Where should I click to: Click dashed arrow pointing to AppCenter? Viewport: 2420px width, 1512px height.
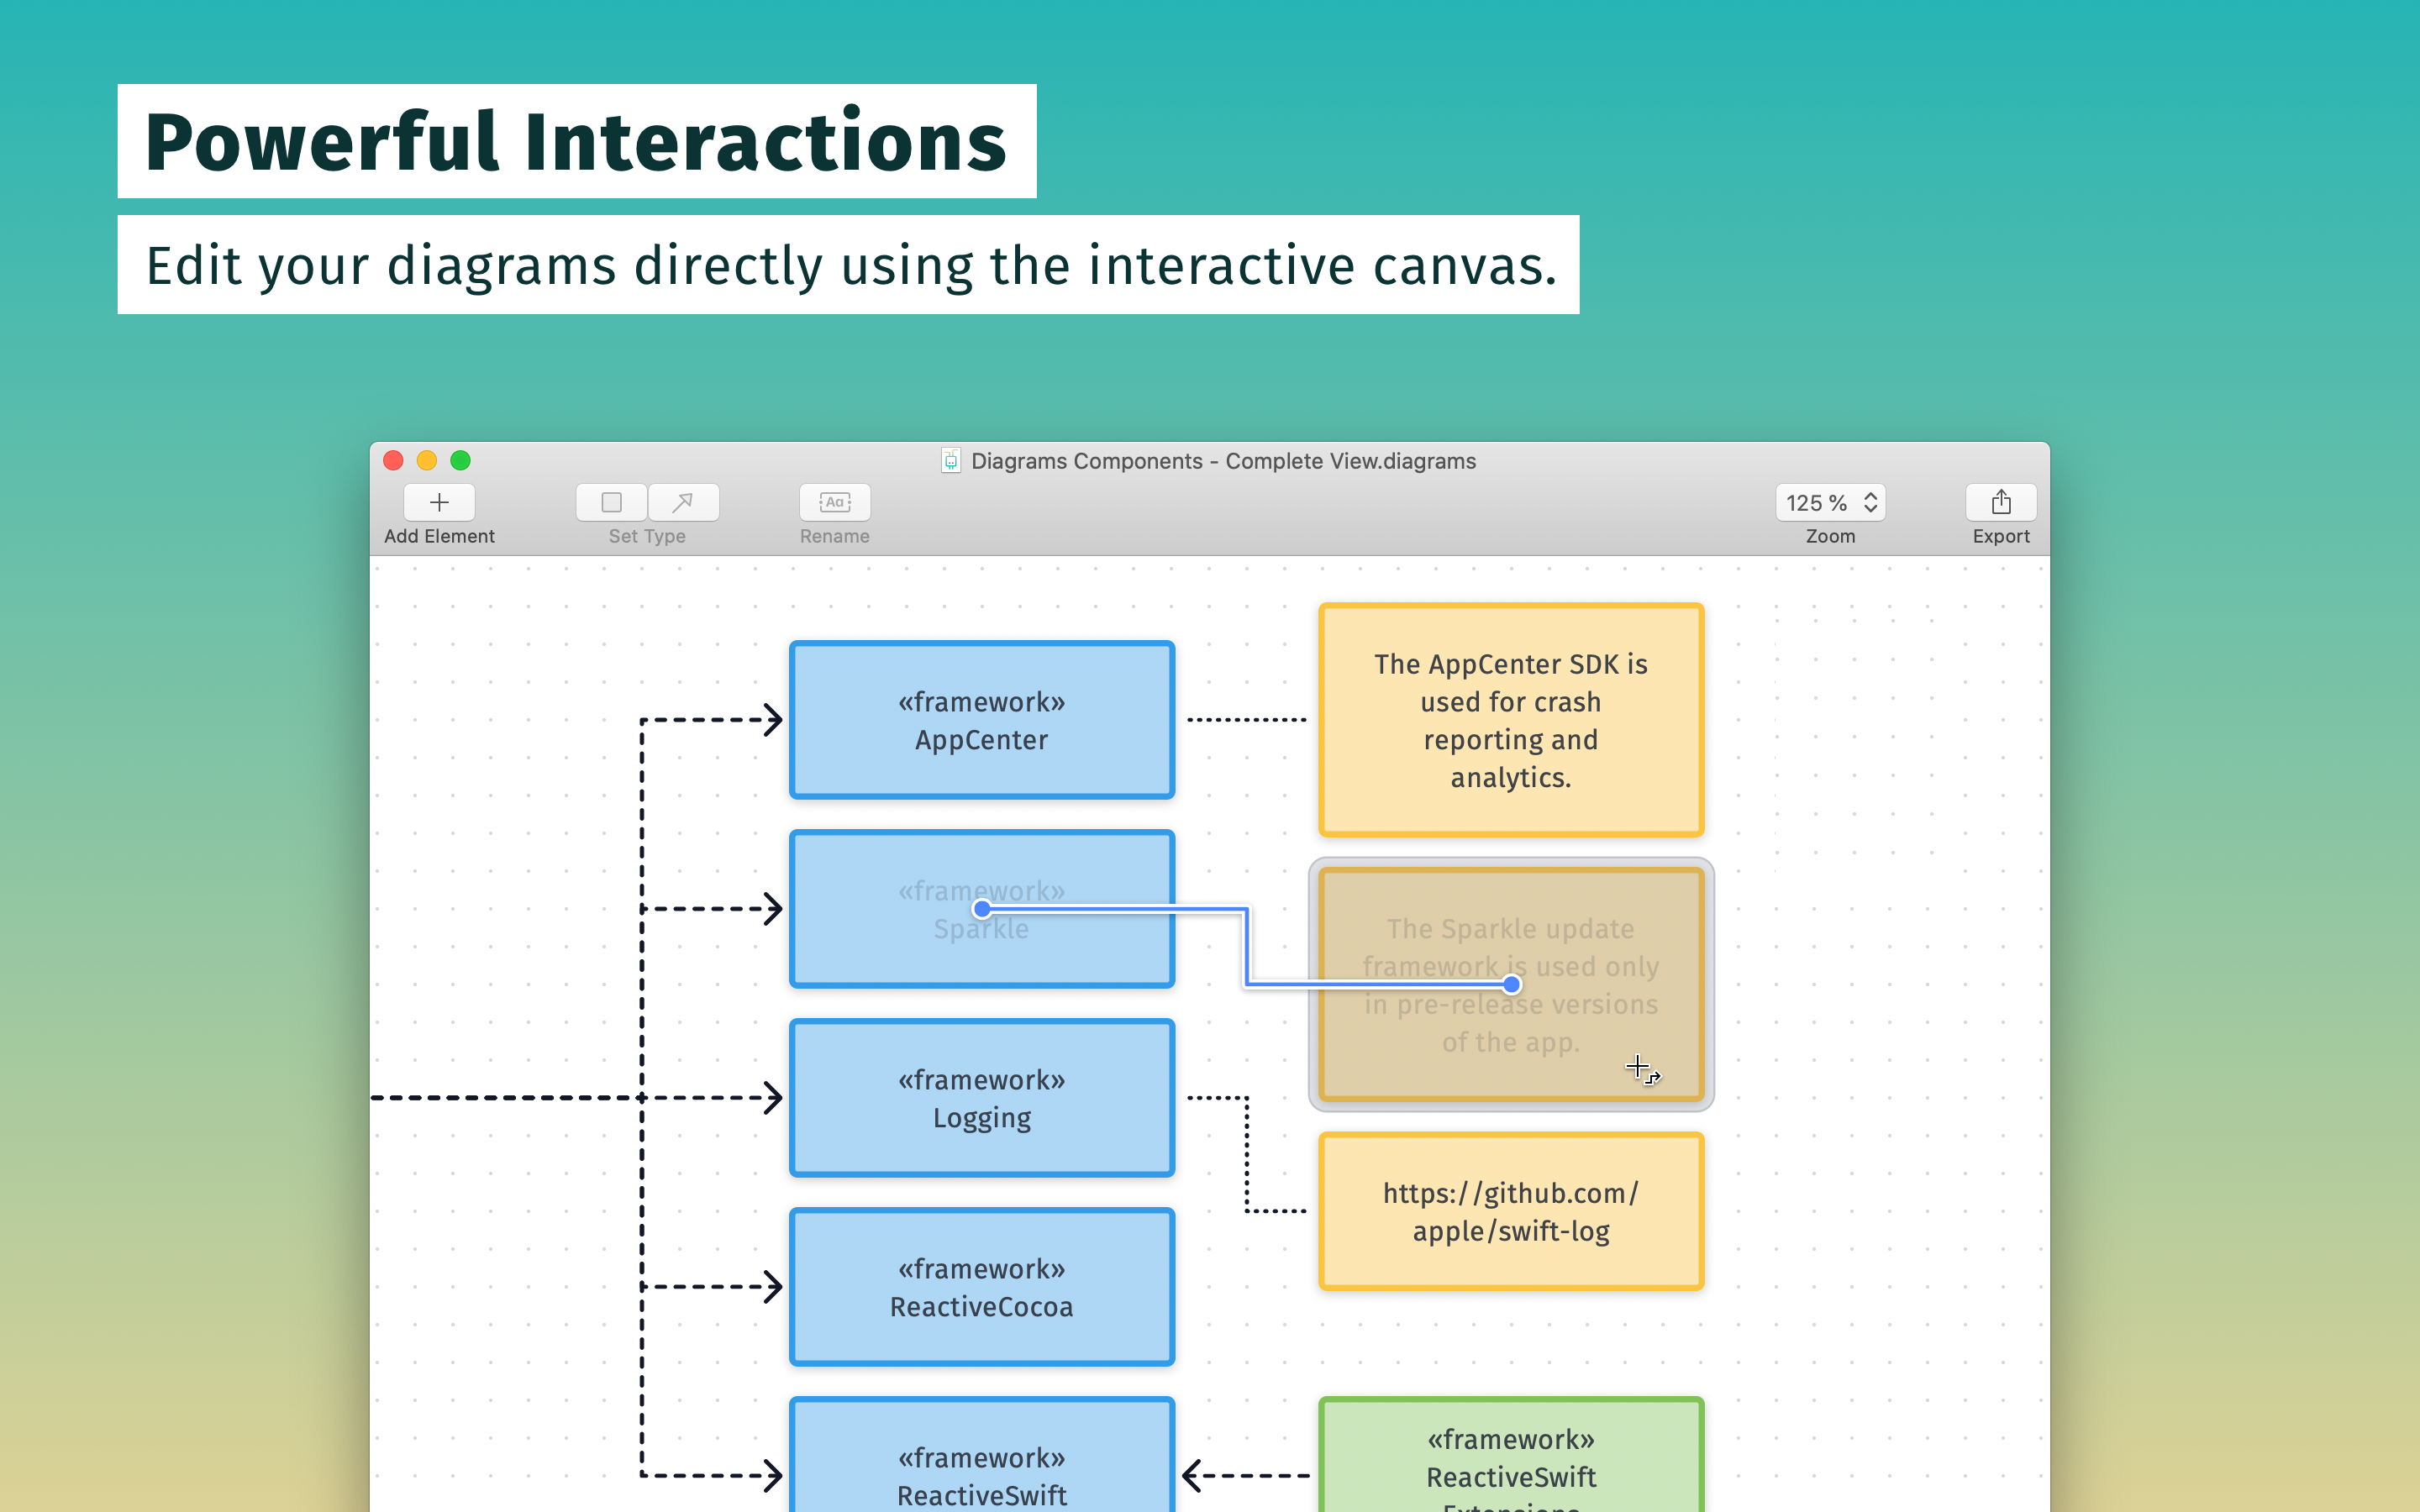pyautogui.click(x=711, y=720)
